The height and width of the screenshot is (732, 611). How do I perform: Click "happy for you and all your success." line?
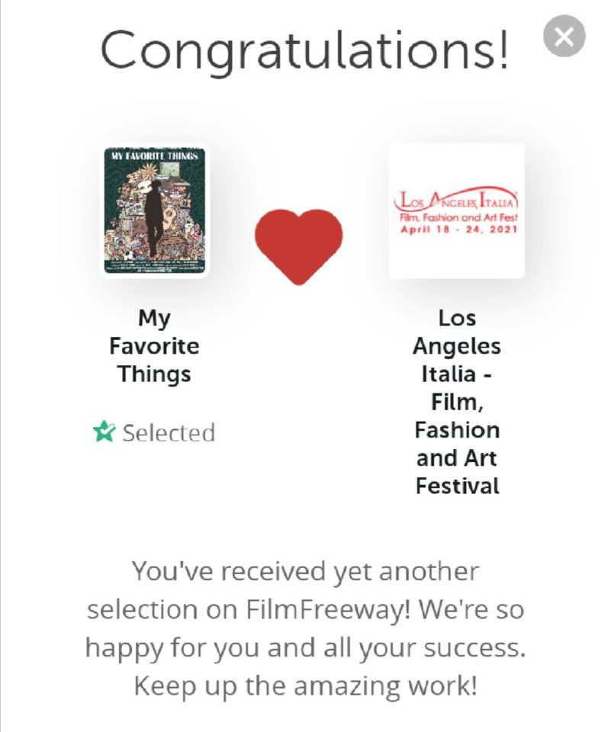tap(305, 648)
